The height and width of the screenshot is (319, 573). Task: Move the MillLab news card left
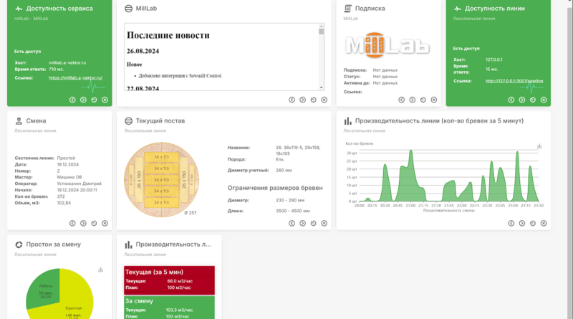point(292,100)
